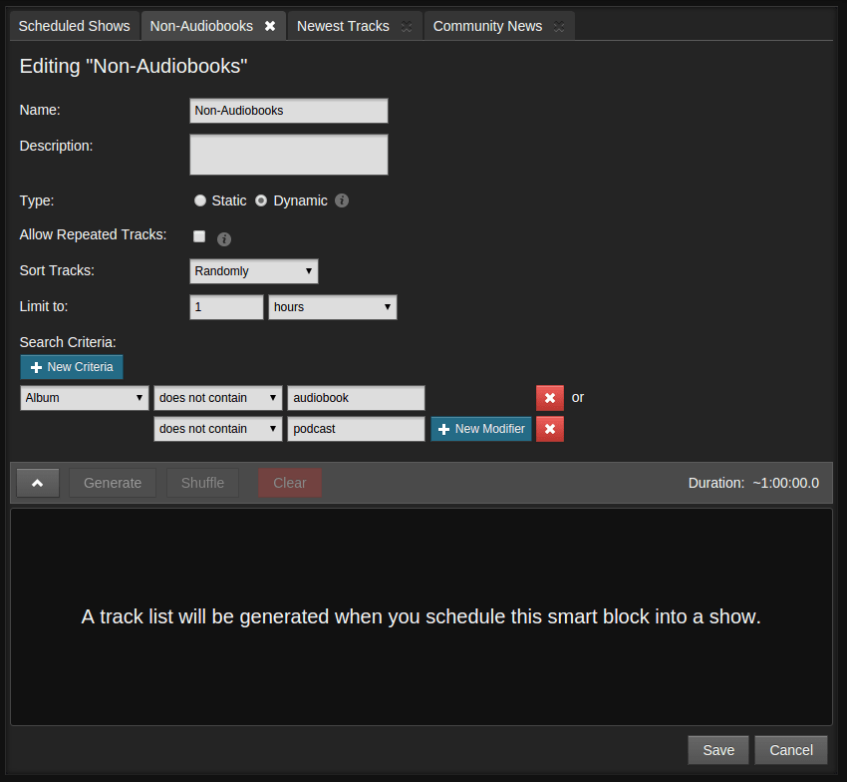Viewport: 847px width, 782px height.
Task: Switch to the Scheduled Shows tab
Action: point(74,25)
